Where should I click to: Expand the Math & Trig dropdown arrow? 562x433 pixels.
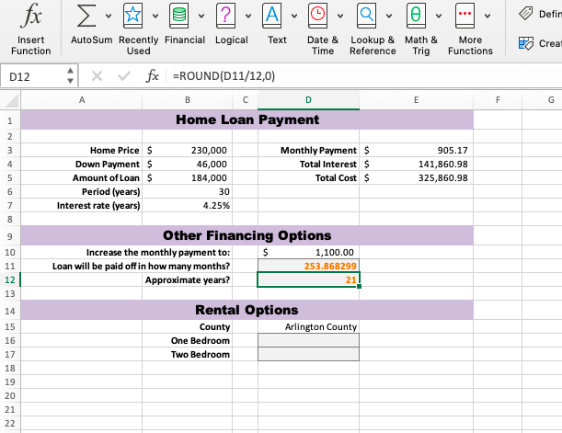(x=439, y=16)
